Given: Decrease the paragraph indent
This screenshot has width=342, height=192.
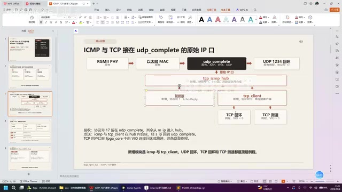Looking at the screenshot, I should point(112,17).
